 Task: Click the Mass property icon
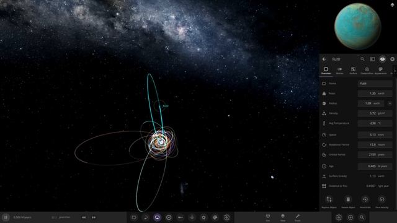pyautogui.click(x=324, y=94)
